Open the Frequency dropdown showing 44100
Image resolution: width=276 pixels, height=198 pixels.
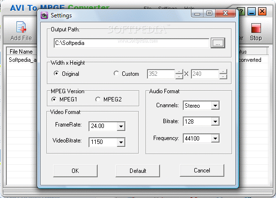pyautogui.click(x=215, y=139)
